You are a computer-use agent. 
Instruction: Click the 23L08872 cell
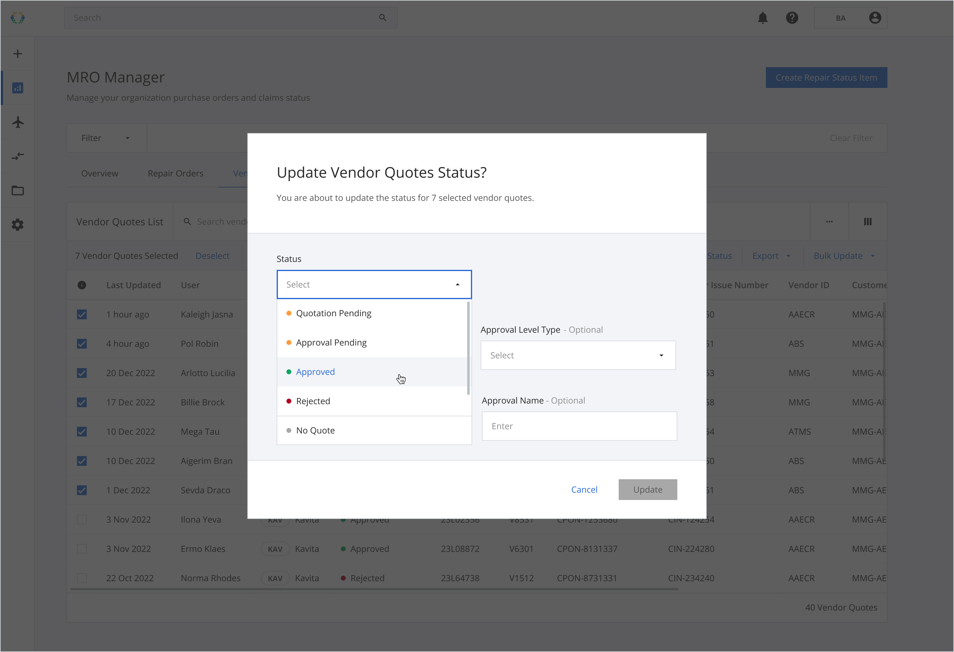460,549
